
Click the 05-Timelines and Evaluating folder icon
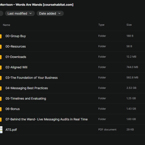tap(1, 99)
